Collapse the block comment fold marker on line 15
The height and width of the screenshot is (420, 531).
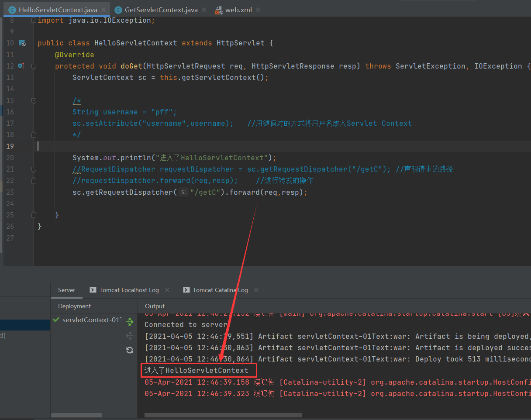[x=34, y=101]
